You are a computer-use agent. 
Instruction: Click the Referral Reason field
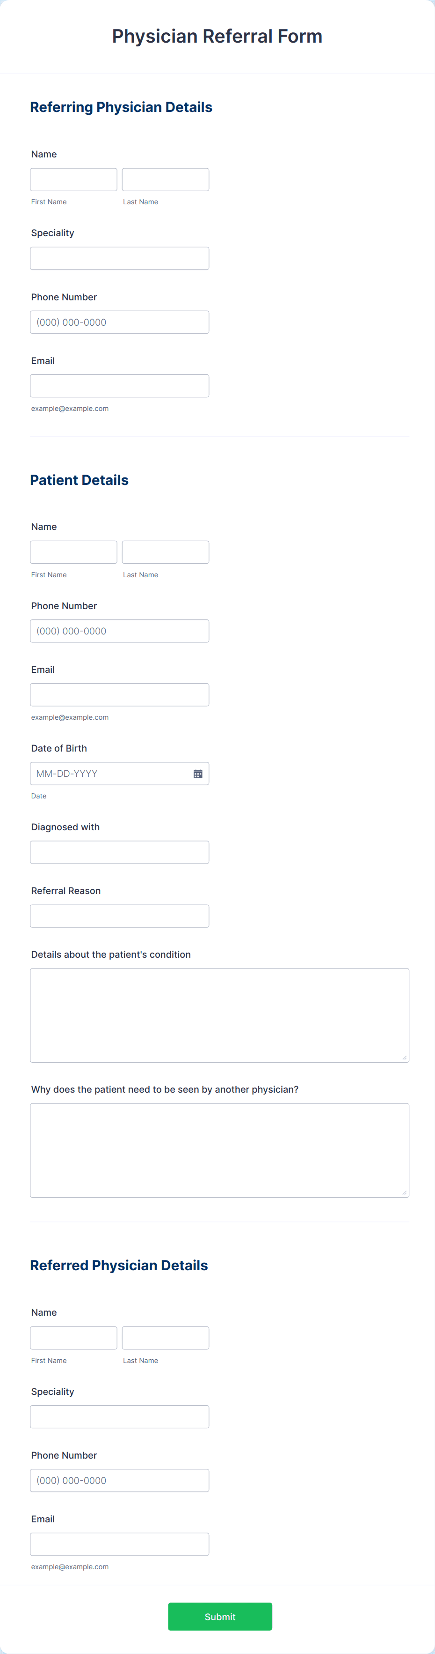[x=119, y=916]
